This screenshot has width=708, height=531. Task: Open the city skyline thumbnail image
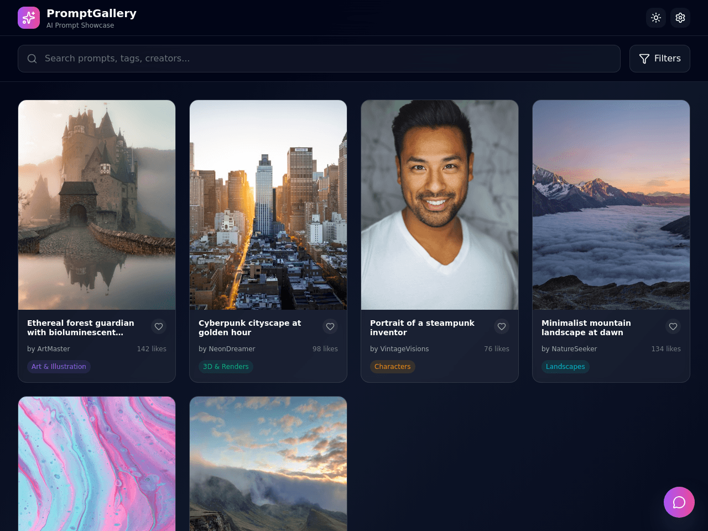[x=268, y=205]
